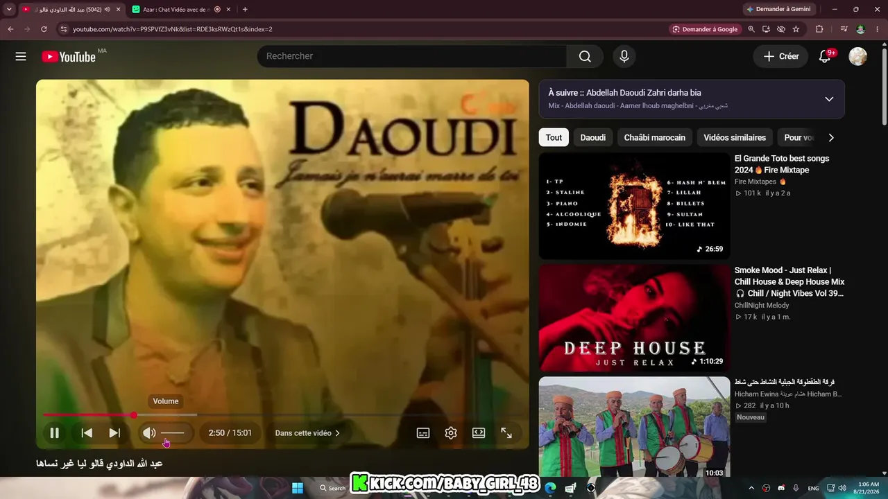Screen dimensions: 888x499
Task: Toggle theater mode in the player
Action: [x=479, y=433]
